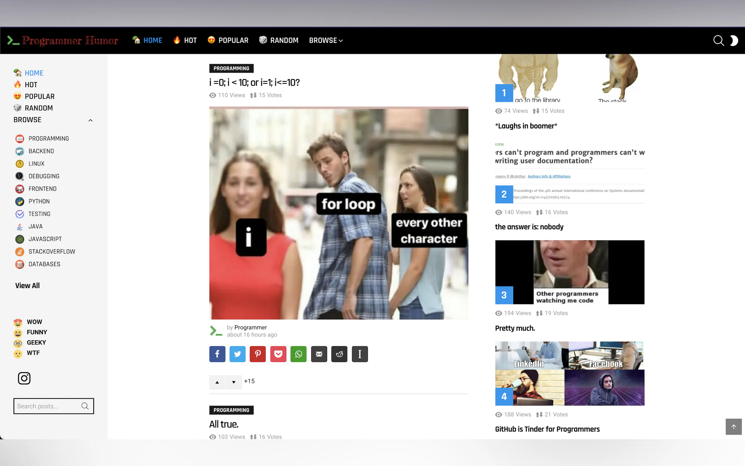Pin the meme on Pinterest

[x=258, y=354]
